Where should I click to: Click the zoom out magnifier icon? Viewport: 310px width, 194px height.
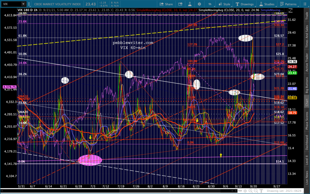[x=256, y=191]
